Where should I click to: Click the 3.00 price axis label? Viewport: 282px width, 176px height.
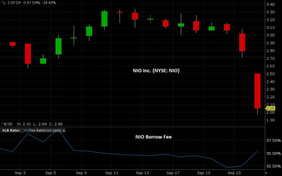pos(270,35)
